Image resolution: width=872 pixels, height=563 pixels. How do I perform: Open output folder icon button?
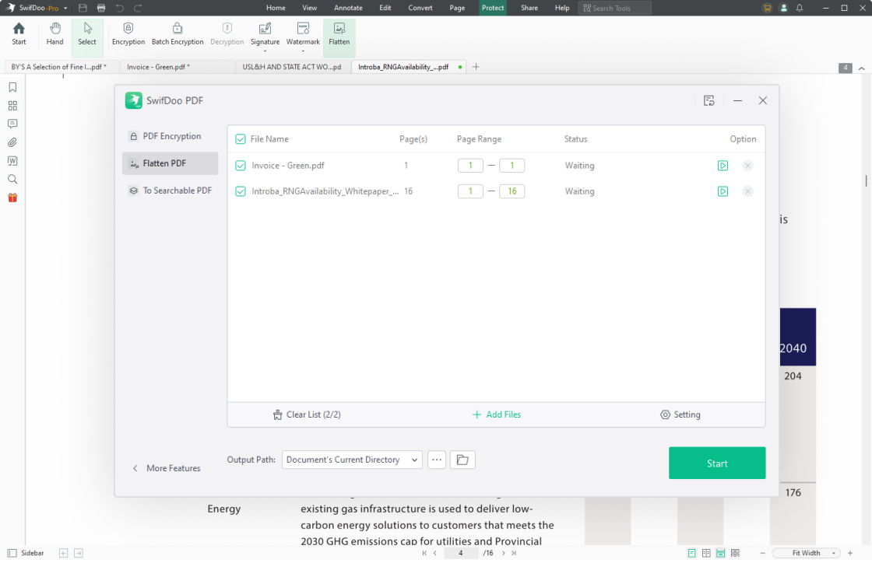(x=462, y=460)
